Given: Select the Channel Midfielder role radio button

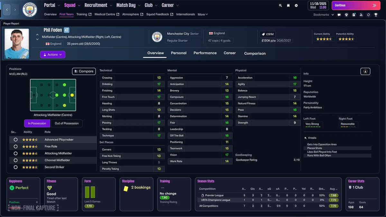Looking at the screenshot, I should 15,160.
